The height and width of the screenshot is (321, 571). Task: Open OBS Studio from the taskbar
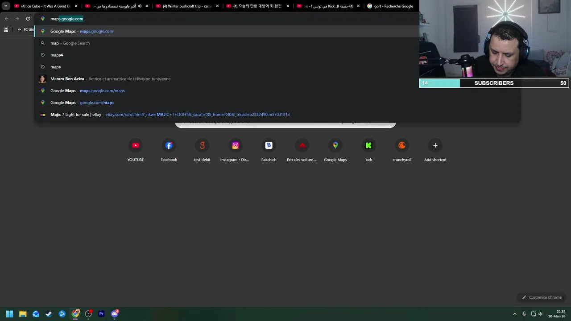point(88,314)
